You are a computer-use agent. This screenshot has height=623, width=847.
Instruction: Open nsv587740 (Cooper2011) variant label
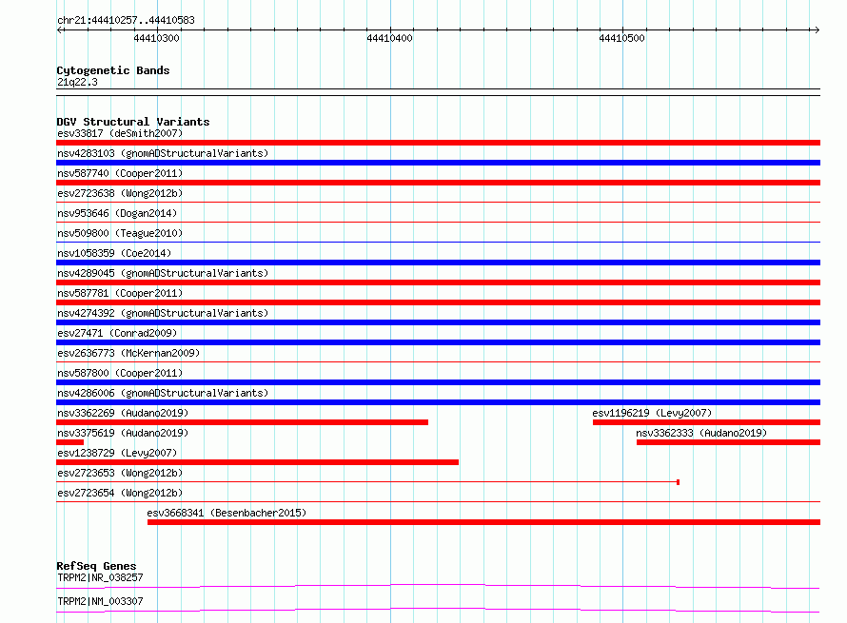[x=120, y=173]
